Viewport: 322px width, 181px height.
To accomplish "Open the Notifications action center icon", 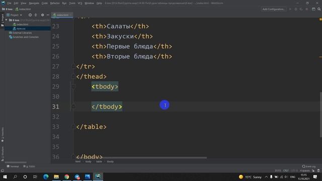I will click(x=315, y=176).
